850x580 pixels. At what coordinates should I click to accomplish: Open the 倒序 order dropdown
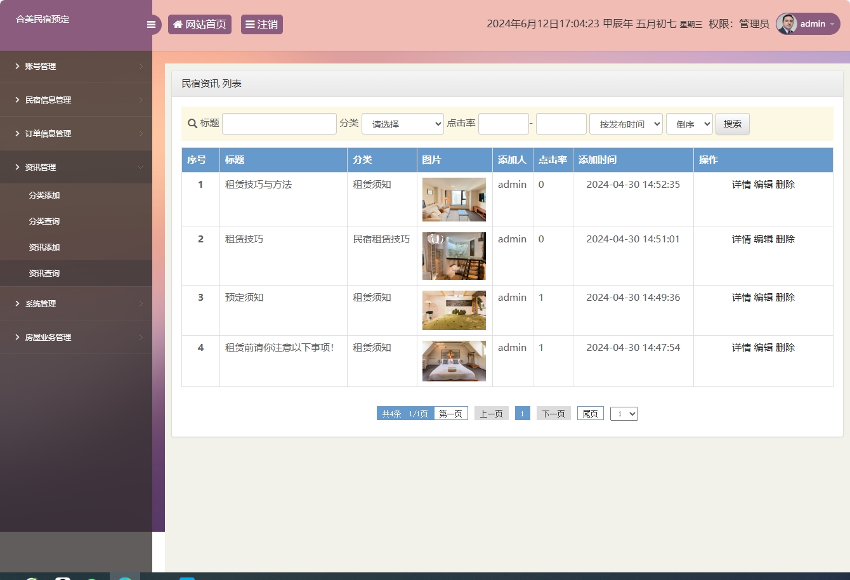tap(689, 123)
